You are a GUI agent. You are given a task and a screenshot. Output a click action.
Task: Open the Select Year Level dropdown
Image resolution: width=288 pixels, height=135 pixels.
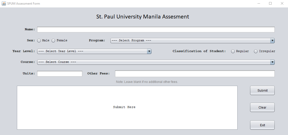94,51
